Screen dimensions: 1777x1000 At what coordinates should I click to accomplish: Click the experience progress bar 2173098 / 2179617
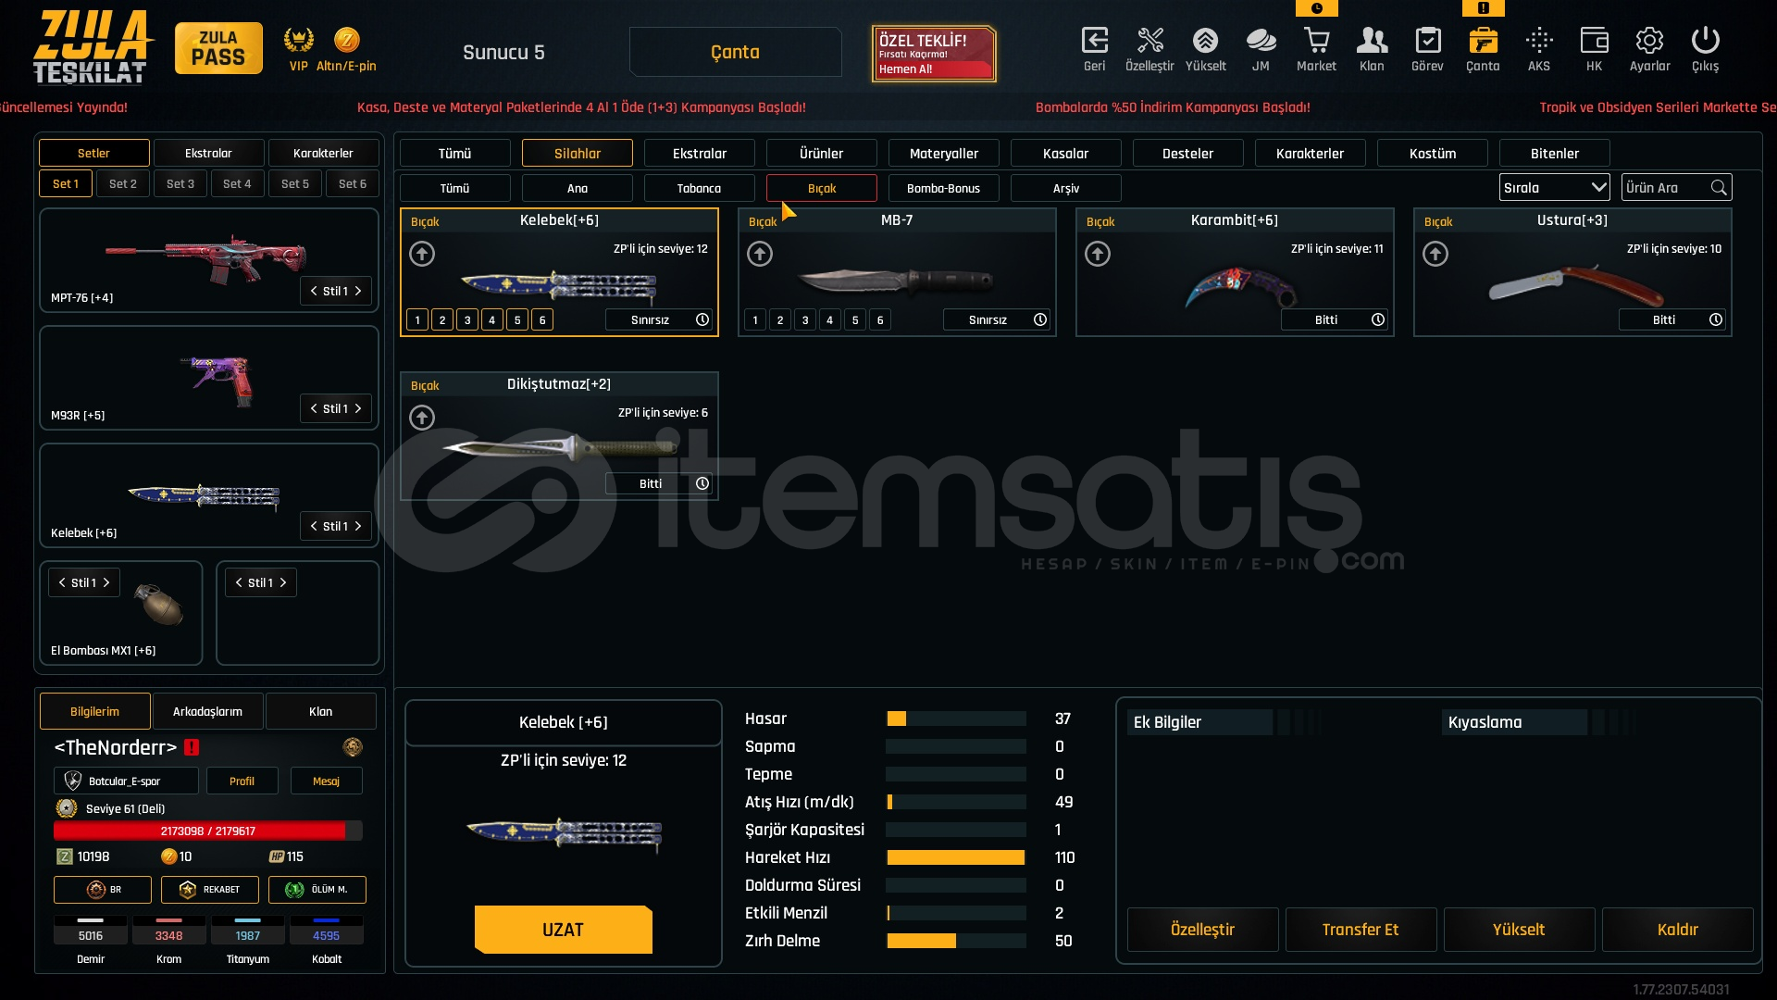(207, 831)
